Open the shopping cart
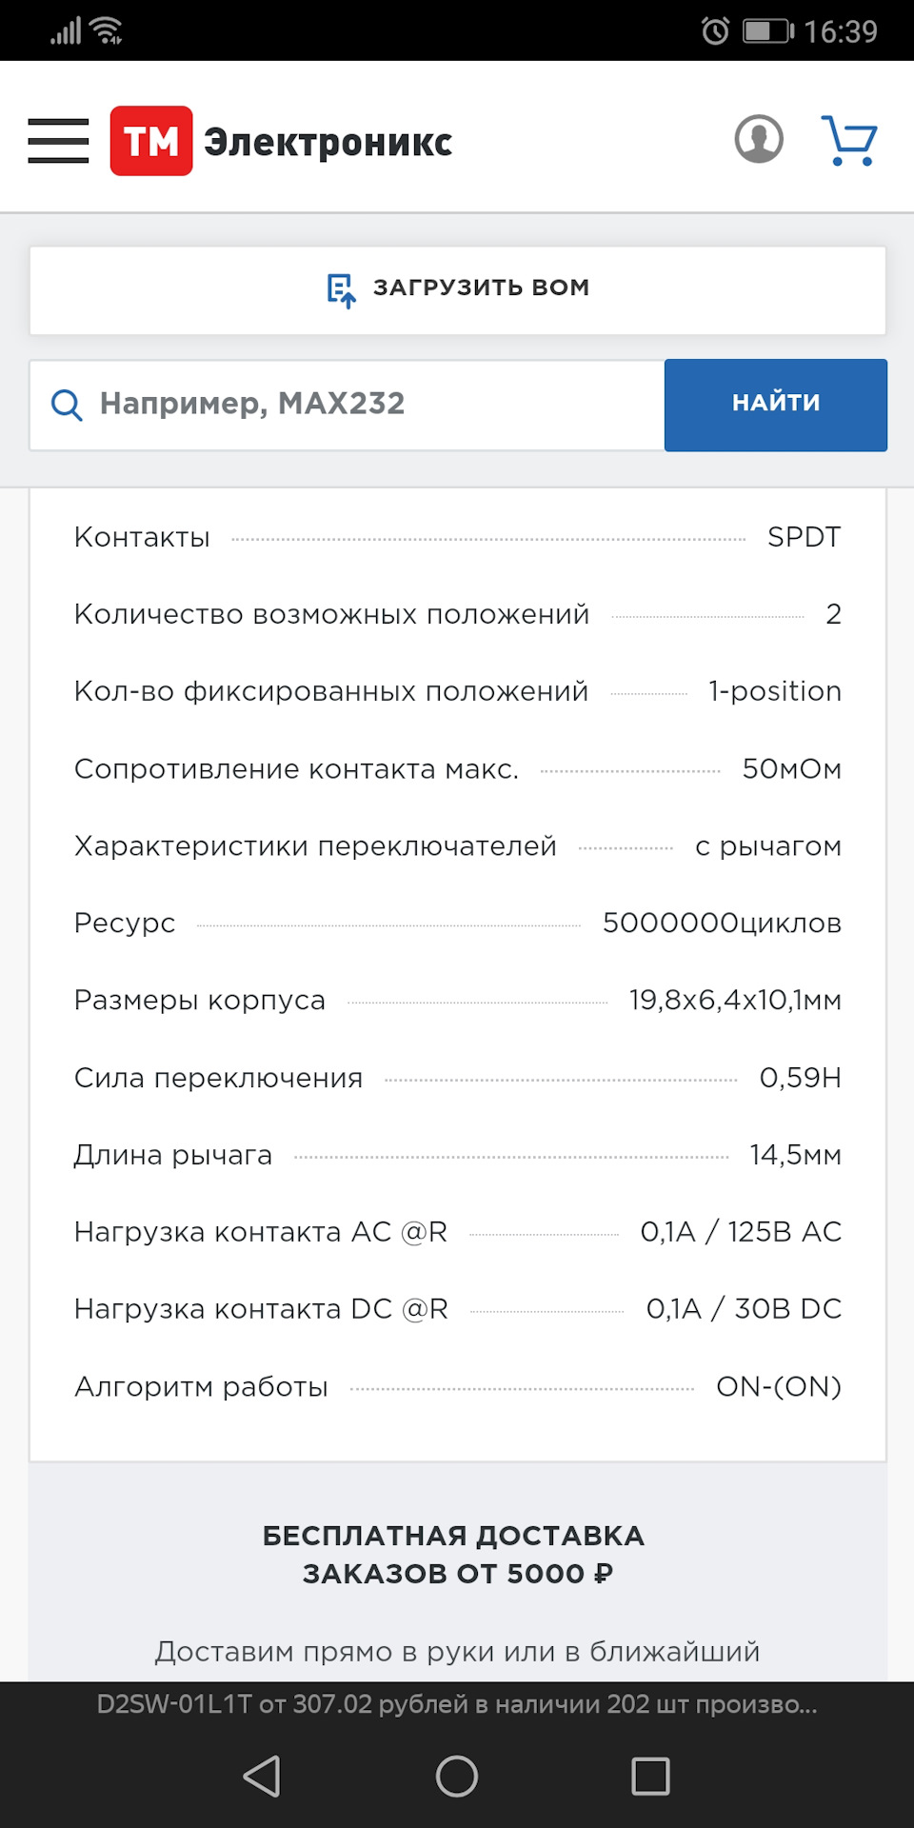The height and width of the screenshot is (1828, 914). (x=849, y=141)
